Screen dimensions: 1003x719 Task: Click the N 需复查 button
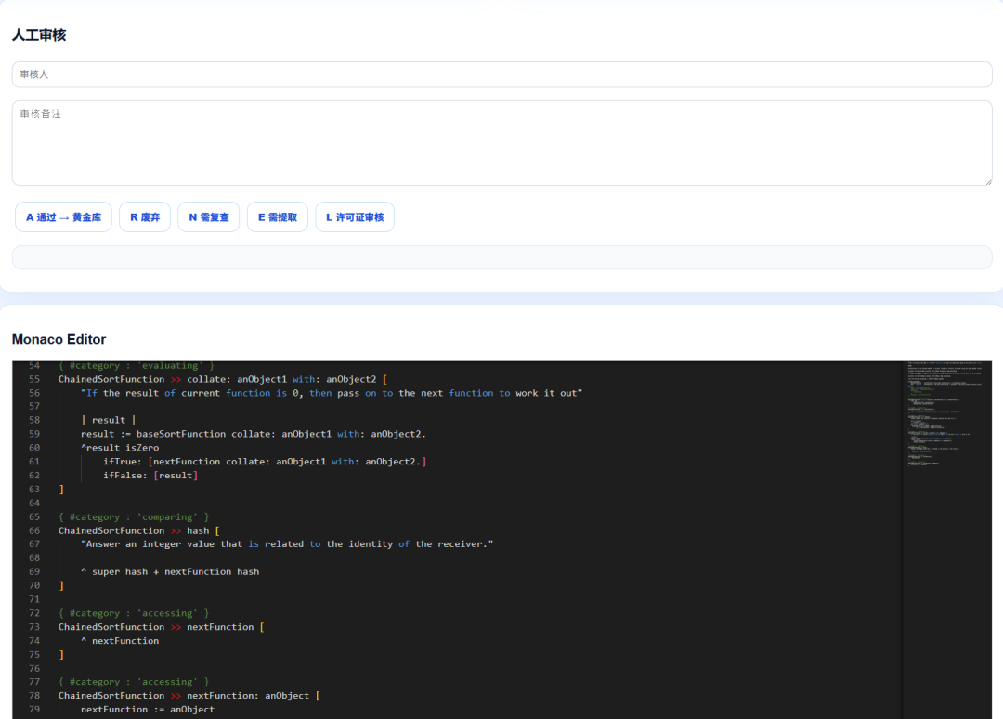coord(209,217)
